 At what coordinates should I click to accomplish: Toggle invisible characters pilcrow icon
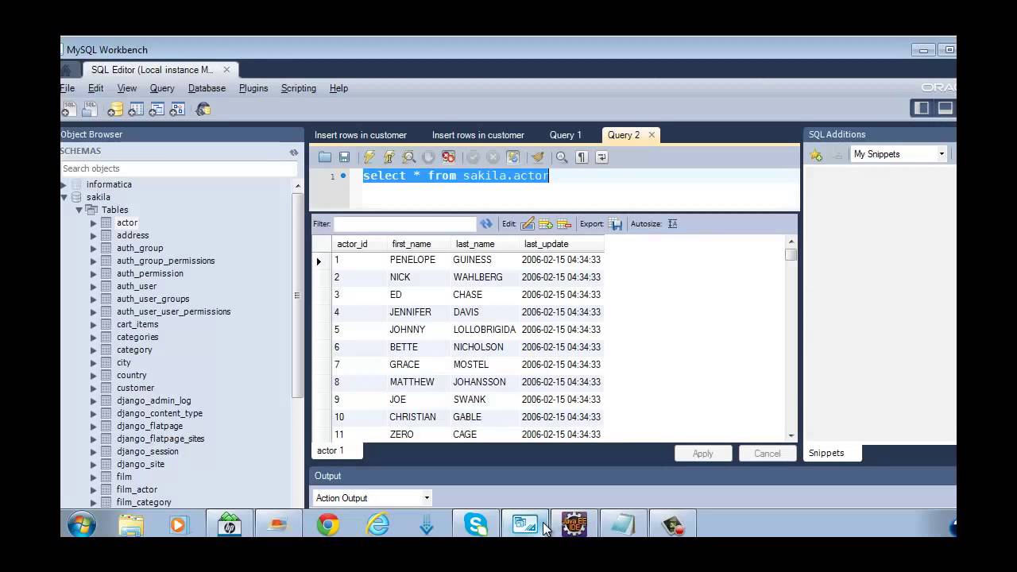(x=582, y=157)
